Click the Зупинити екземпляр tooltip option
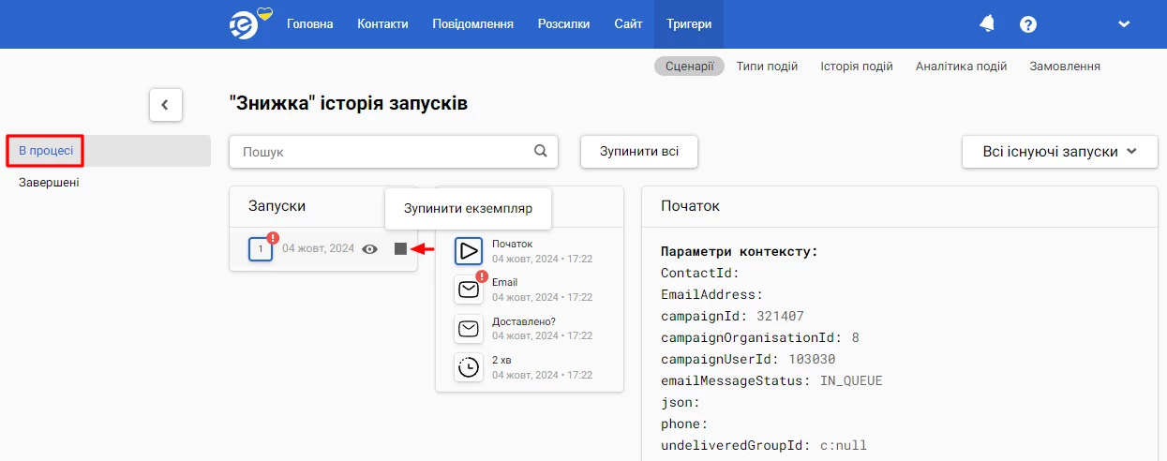 468,208
